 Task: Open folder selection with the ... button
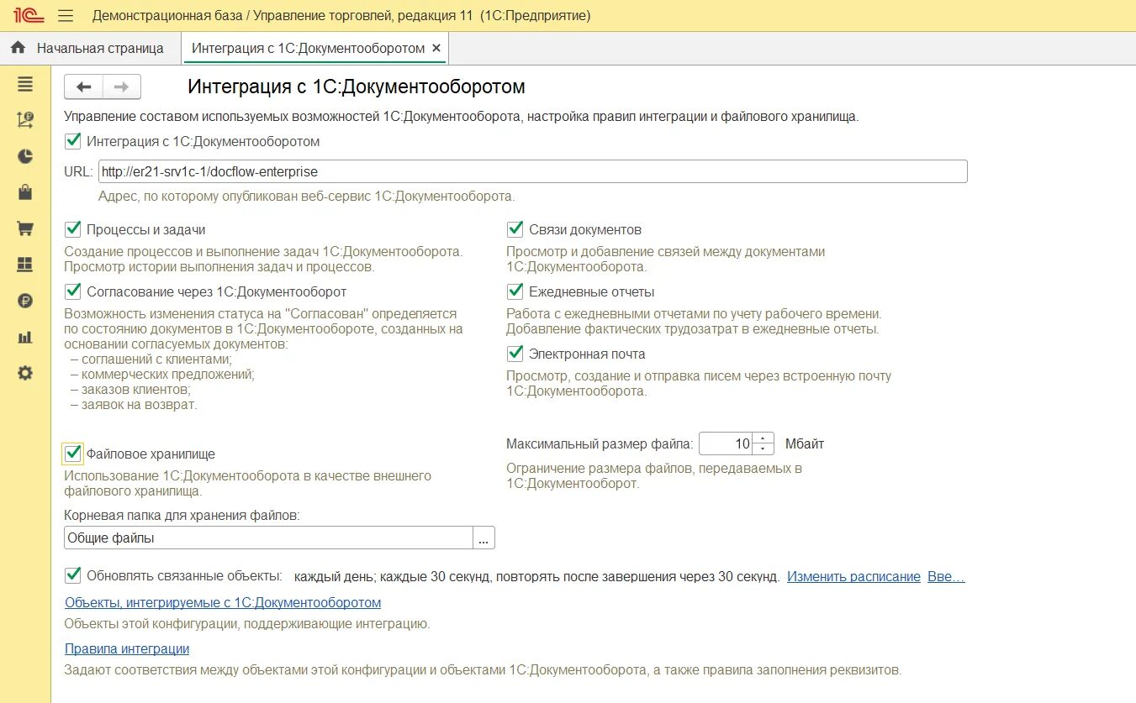[483, 538]
